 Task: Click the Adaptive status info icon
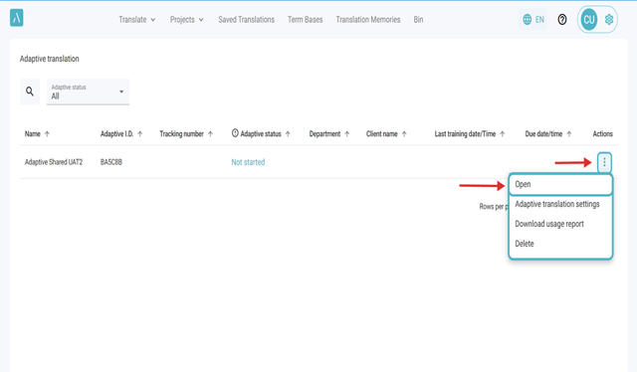(x=235, y=133)
